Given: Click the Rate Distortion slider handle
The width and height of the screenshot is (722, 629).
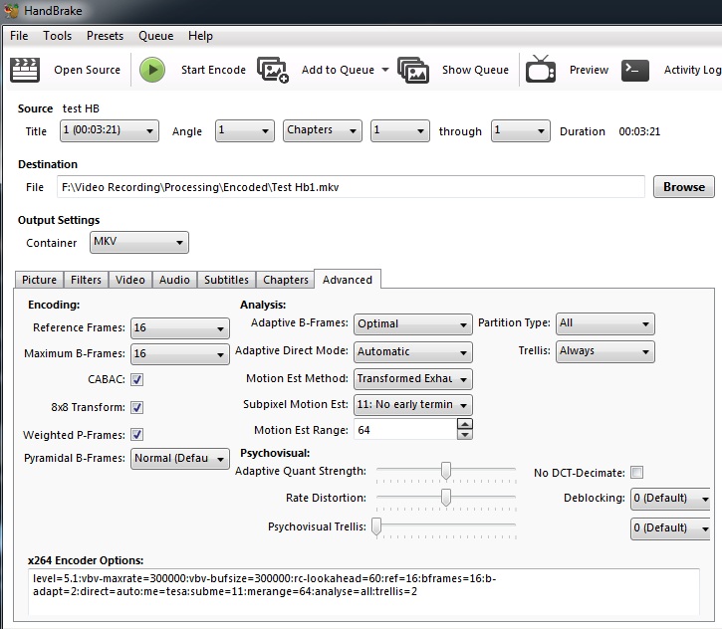Looking at the screenshot, I should point(446,498).
